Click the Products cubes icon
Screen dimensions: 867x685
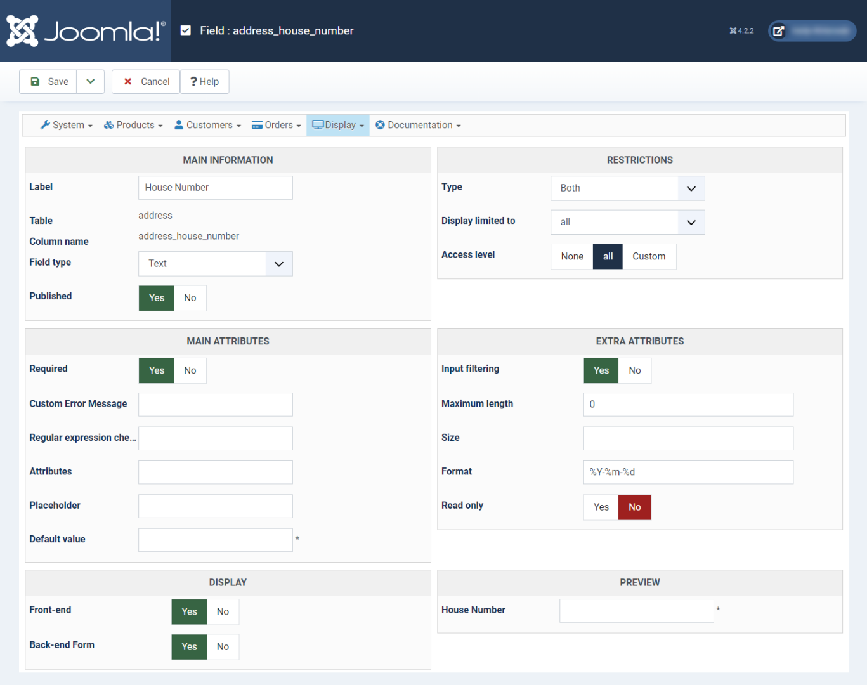pos(109,125)
